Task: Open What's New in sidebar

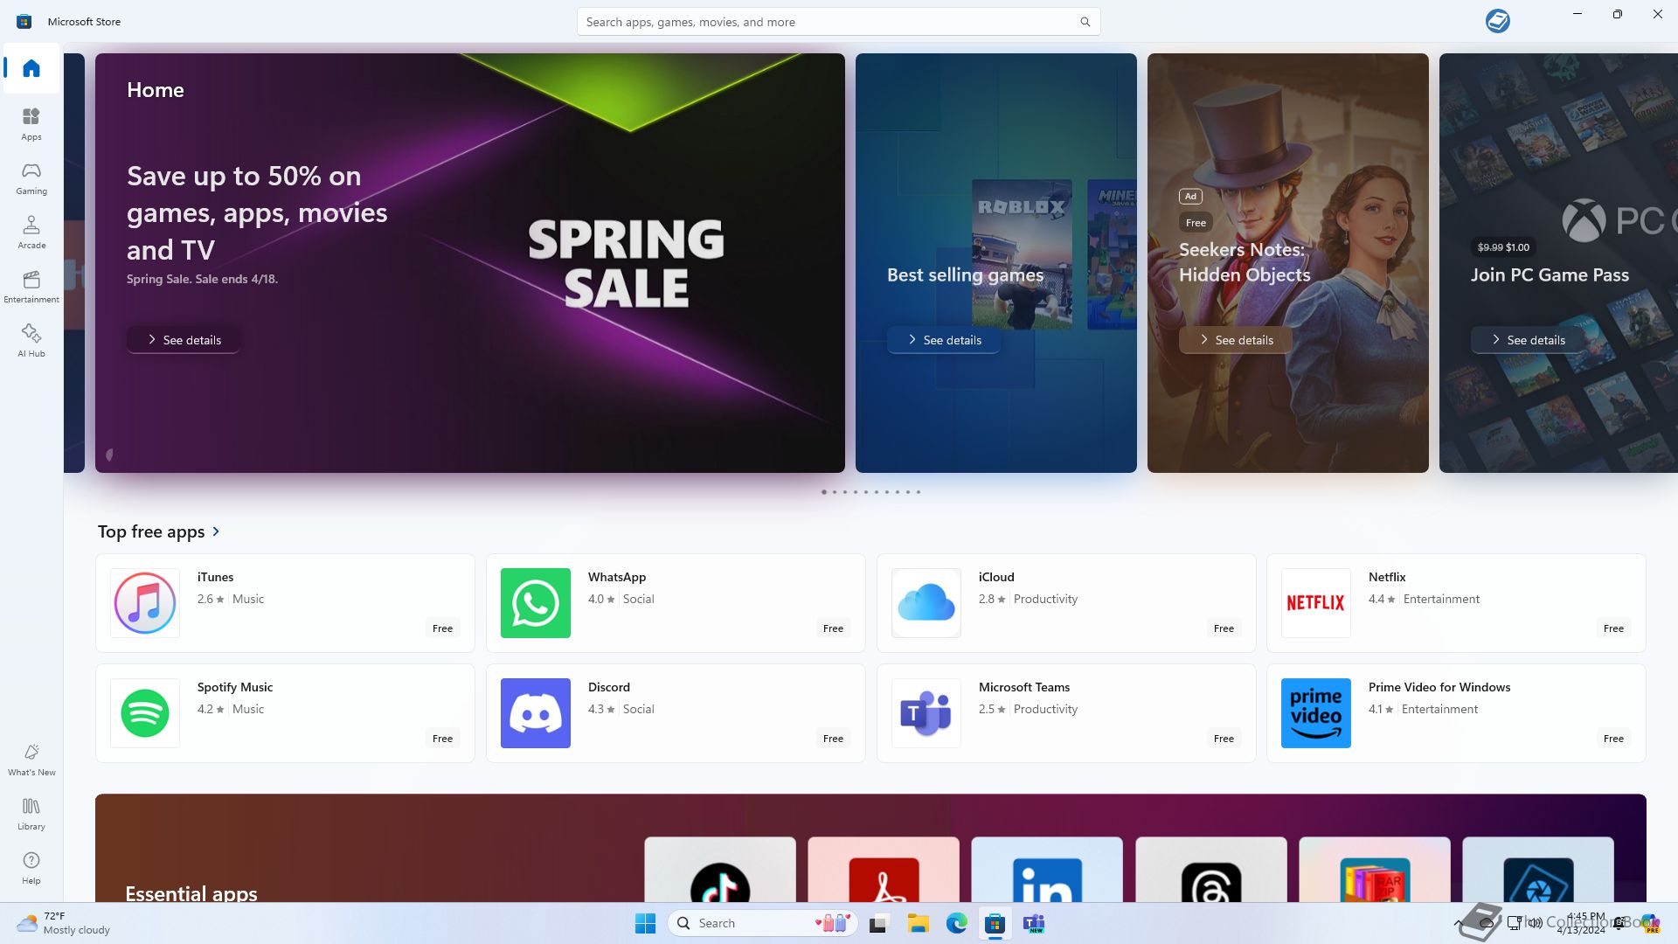Action: [31, 759]
